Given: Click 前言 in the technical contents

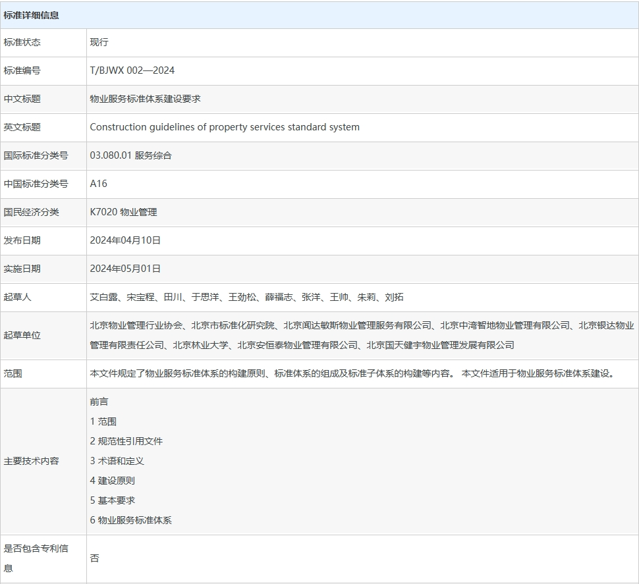Looking at the screenshot, I should 99,402.
